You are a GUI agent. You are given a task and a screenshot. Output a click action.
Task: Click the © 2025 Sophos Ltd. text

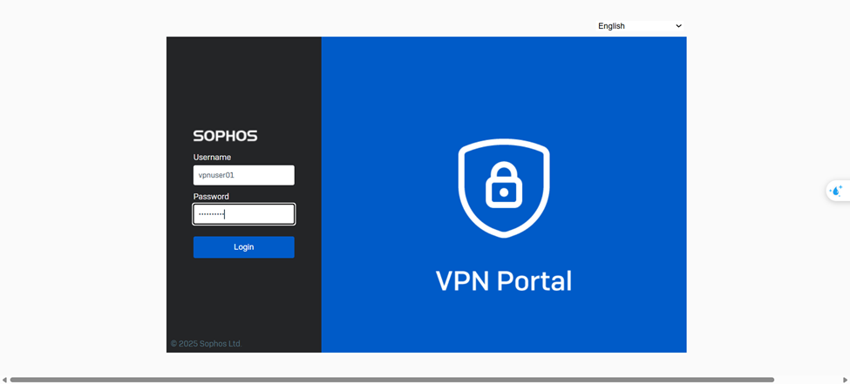coord(206,344)
